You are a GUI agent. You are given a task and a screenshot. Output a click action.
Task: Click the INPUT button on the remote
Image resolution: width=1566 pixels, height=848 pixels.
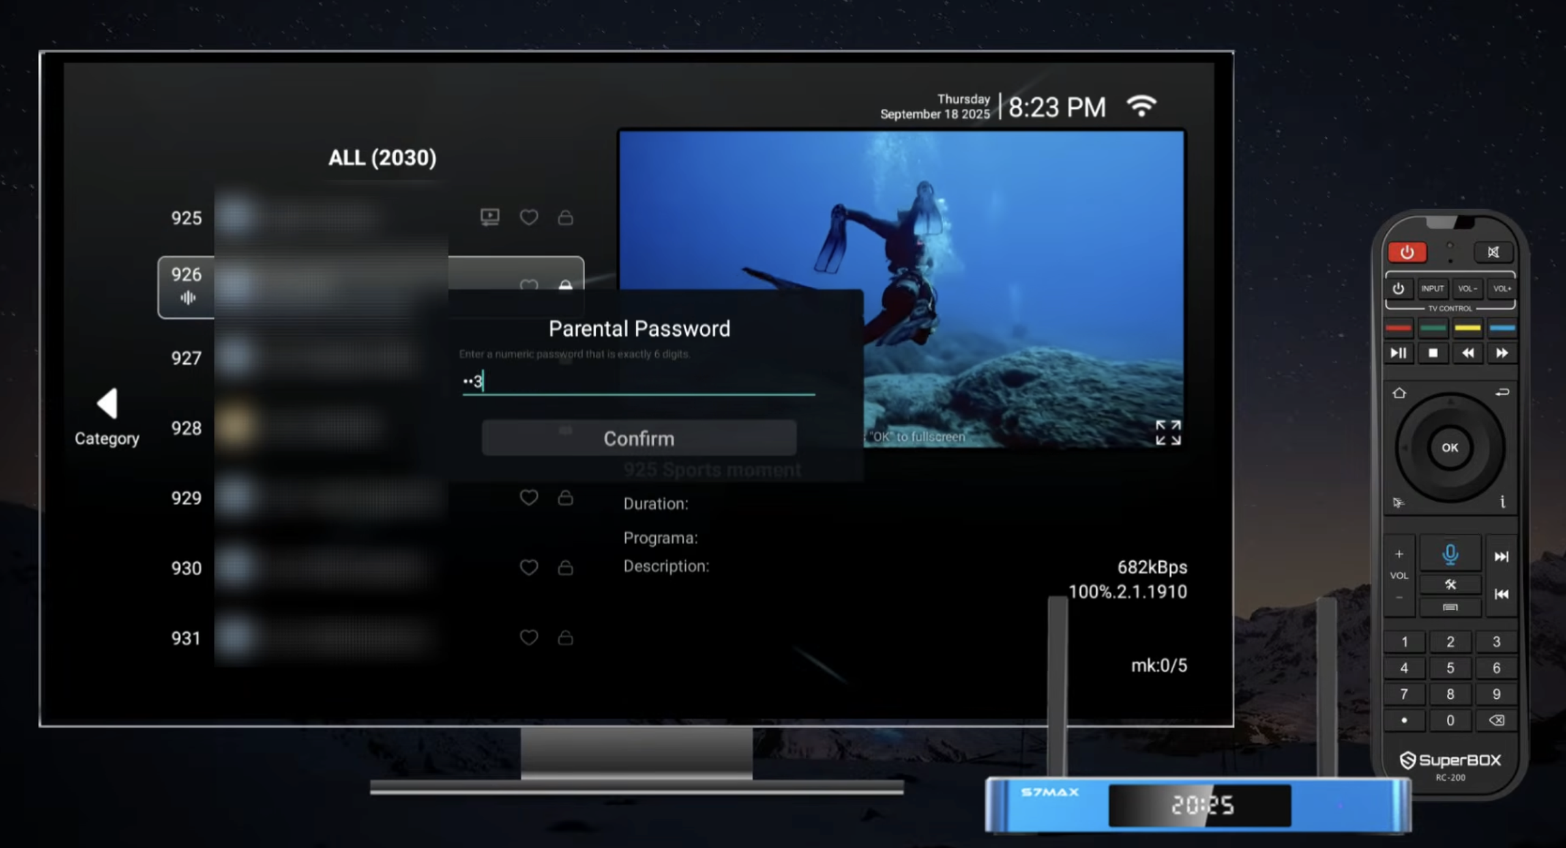pos(1432,288)
